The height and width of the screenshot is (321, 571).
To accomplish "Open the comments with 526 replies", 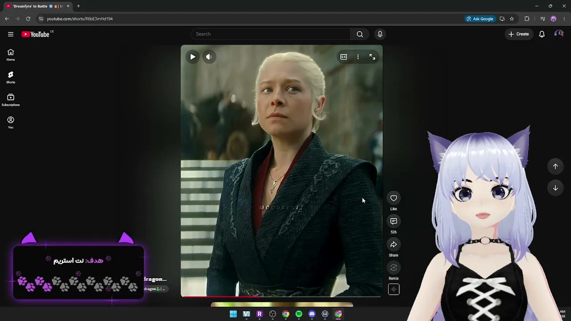I will point(393,222).
